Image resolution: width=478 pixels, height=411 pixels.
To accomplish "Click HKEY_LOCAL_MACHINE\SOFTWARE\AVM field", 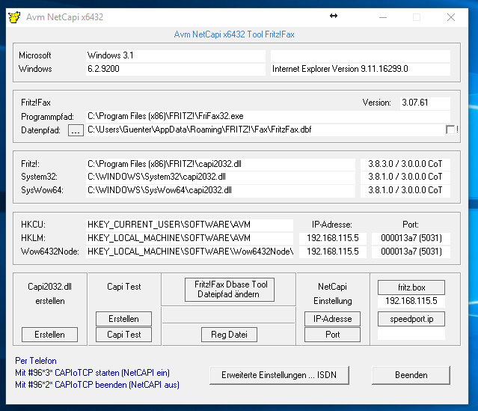I will tap(189, 238).
